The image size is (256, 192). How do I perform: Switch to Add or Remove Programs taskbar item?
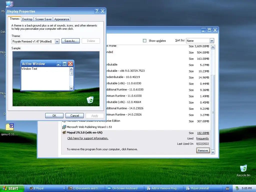click(x=164, y=188)
